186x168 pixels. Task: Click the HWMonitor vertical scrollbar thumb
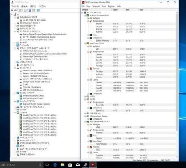pyautogui.click(x=177, y=72)
